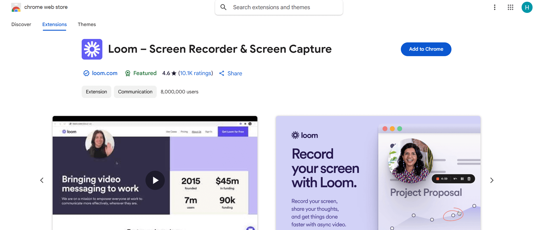
Task: Click the Share link
Action: click(235, 74)
